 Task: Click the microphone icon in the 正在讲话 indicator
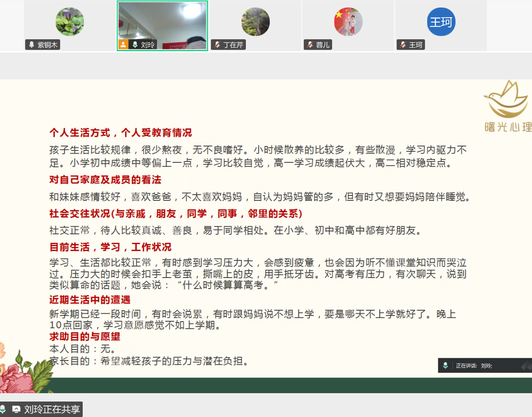pyautogui.click(x=445, y=365)
